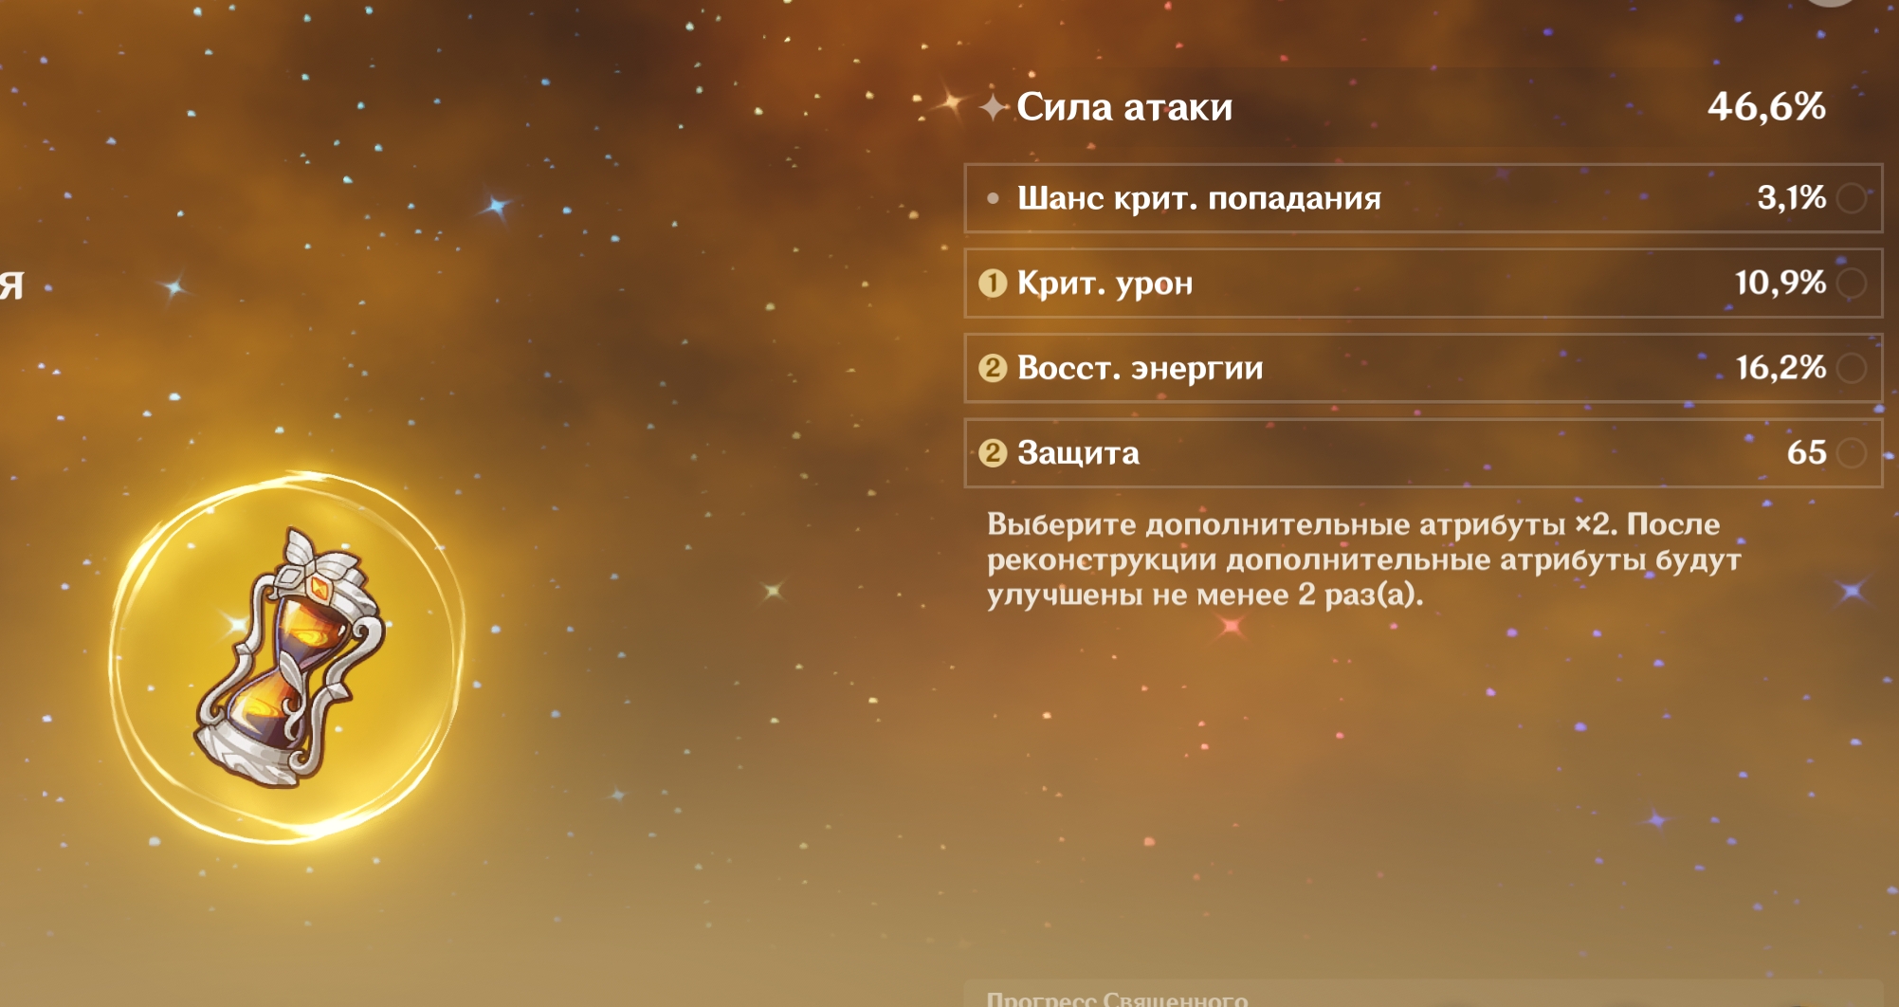The height and width of the screenshot is (1007, 1899).
Task: Click the 10,9% crit damage value
Action: [x=1780, y=283]
